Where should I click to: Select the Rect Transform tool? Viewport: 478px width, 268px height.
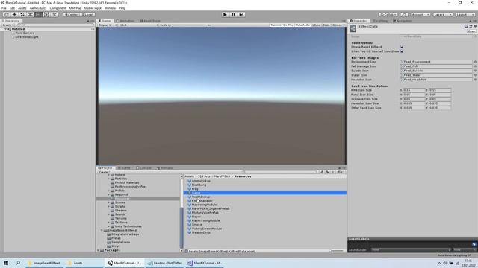click(x=38, y=14)
